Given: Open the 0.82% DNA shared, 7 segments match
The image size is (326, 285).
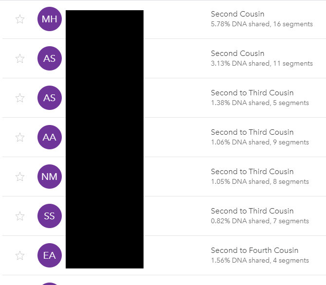Looking at the screenshot, I should pyautogui.click(x=259, y=221).
